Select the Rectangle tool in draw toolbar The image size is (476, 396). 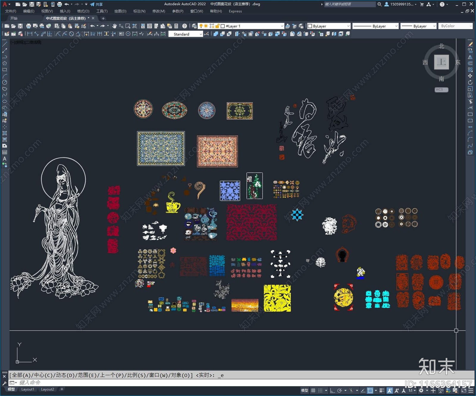[4, 70]
